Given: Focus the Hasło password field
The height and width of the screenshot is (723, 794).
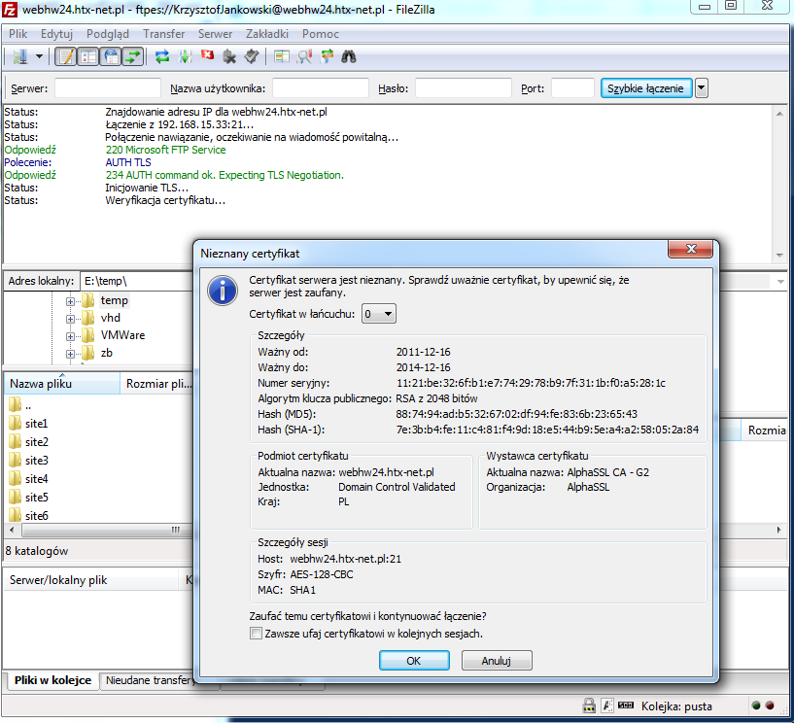Looking at the screenshot, I should [463, 88].
